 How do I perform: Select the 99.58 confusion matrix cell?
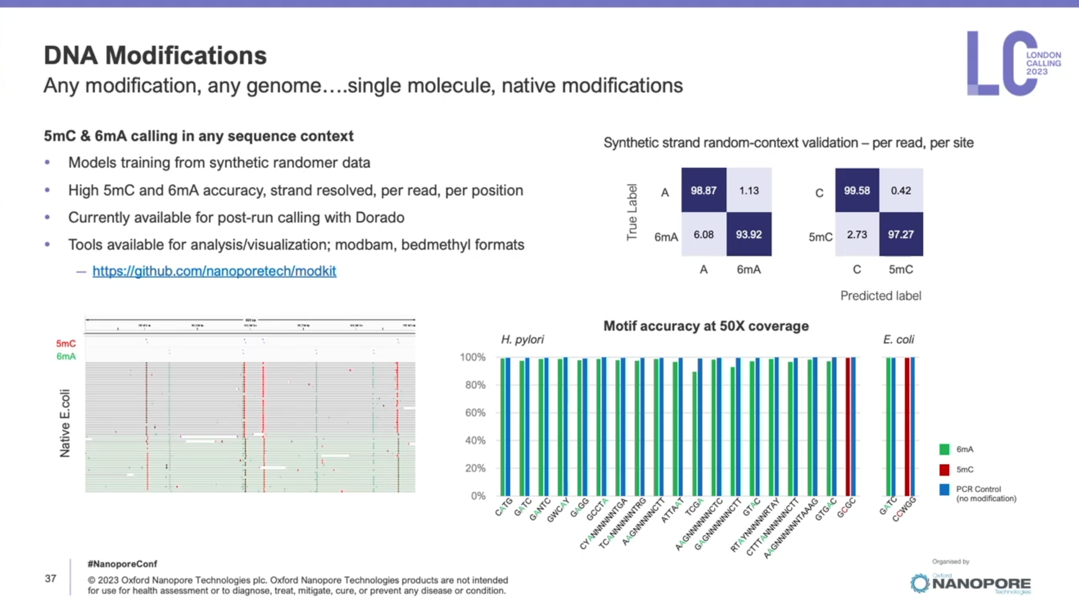coord(857,190)
